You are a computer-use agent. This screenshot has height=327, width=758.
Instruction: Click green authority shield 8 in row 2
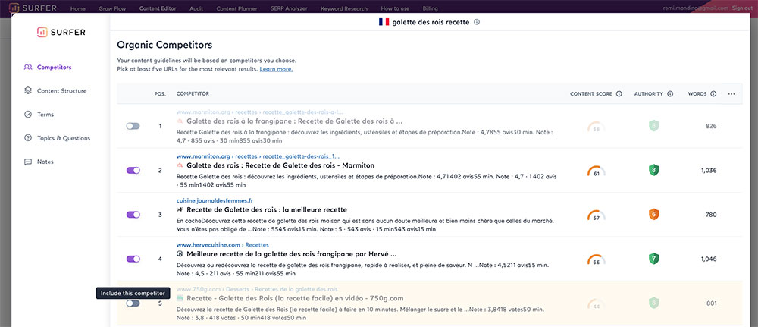[653, 170]
